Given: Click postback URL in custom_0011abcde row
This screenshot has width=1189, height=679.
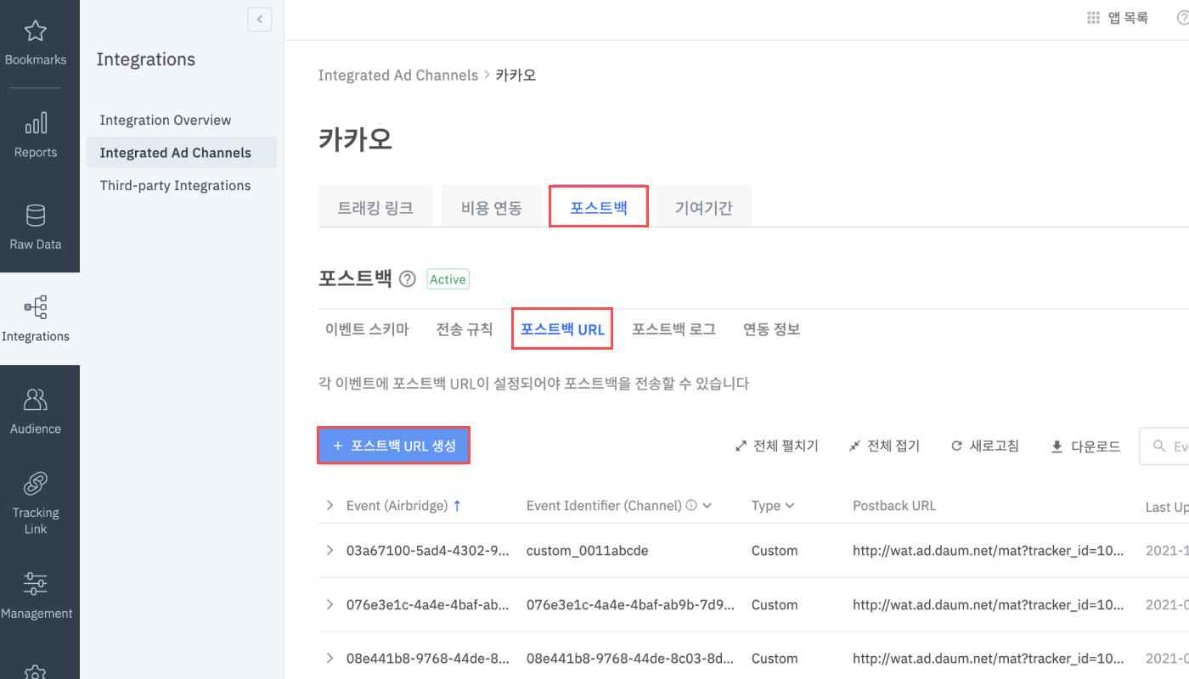Looking at the screenshot, I should (x=989, y=550).
